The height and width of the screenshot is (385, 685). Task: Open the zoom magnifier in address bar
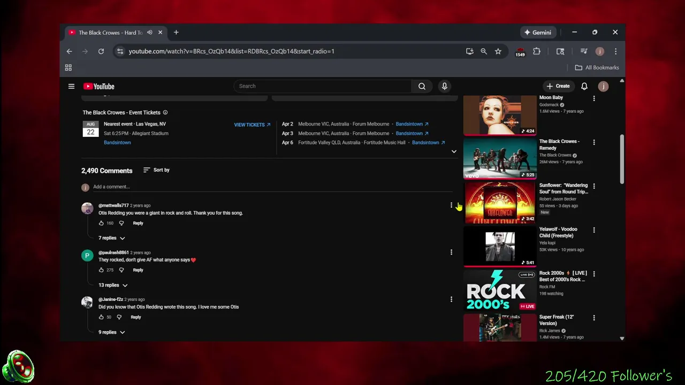(484, 51)
